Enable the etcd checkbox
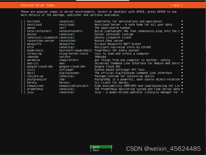 pyautogui.click(x=23, y=47)
